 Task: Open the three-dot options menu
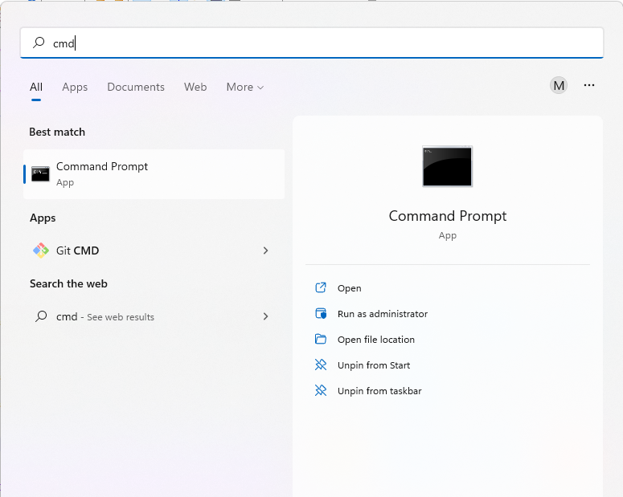coord(589,85)
